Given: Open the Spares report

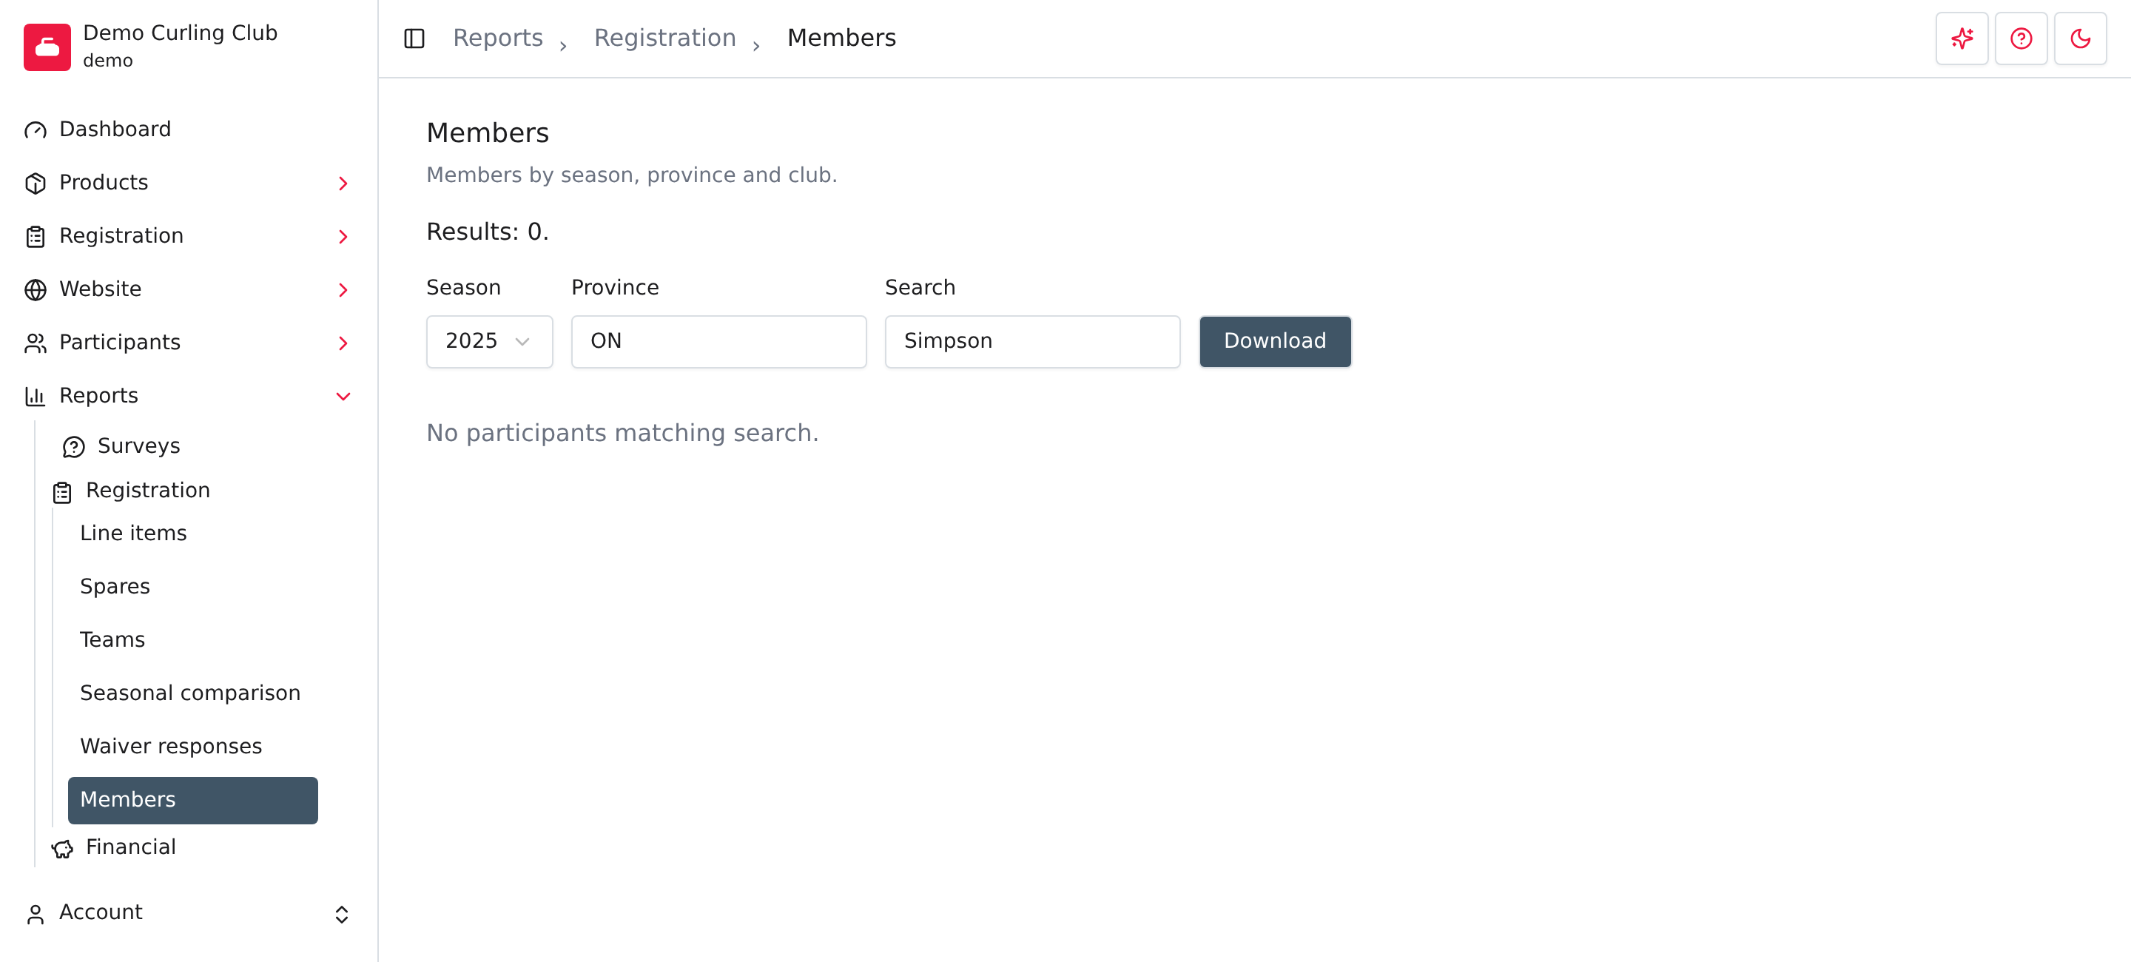Looking at the screenshot, I should [x=115, y=587].
